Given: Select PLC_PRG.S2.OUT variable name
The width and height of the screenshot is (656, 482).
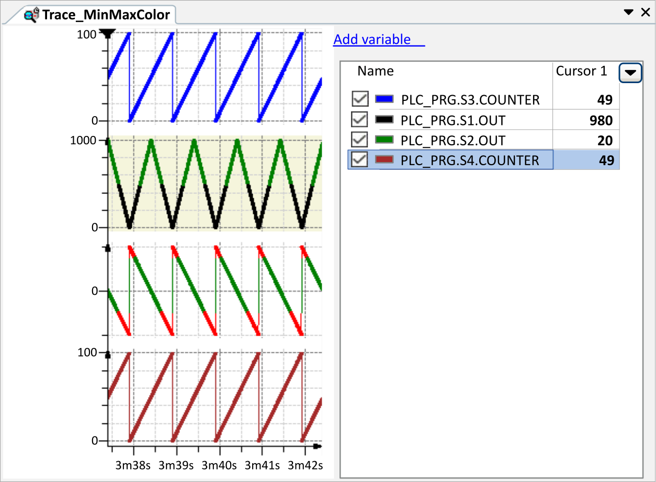Looking at the screenshot, I should coord(453,141).
